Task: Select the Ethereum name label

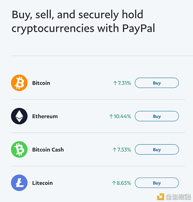Action: [x=45, y=116]
